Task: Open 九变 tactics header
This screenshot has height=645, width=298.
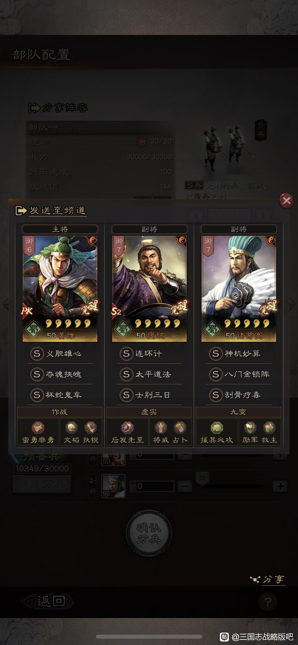Action: [x=238, y=412]
